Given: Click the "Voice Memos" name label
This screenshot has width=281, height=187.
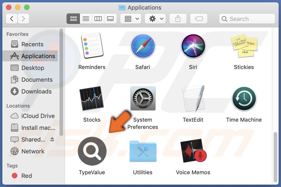Looking at the screenshot, I should (x=193, y=172).
